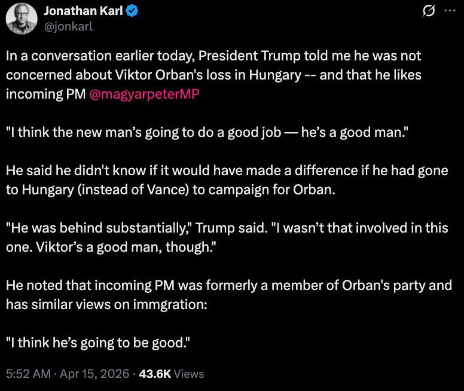Click Jonathan Karl's profile picture
This screenshot has height=391, width=464.
coord(21,19)
